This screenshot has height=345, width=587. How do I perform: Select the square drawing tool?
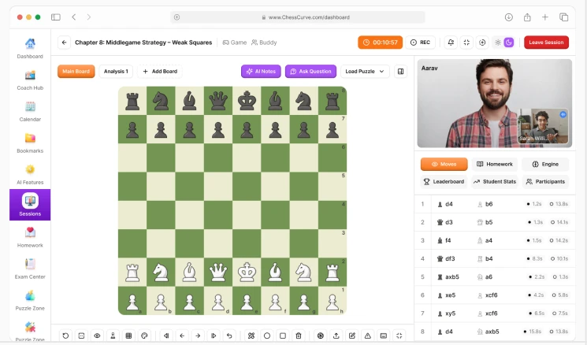(x=283, y=336)
